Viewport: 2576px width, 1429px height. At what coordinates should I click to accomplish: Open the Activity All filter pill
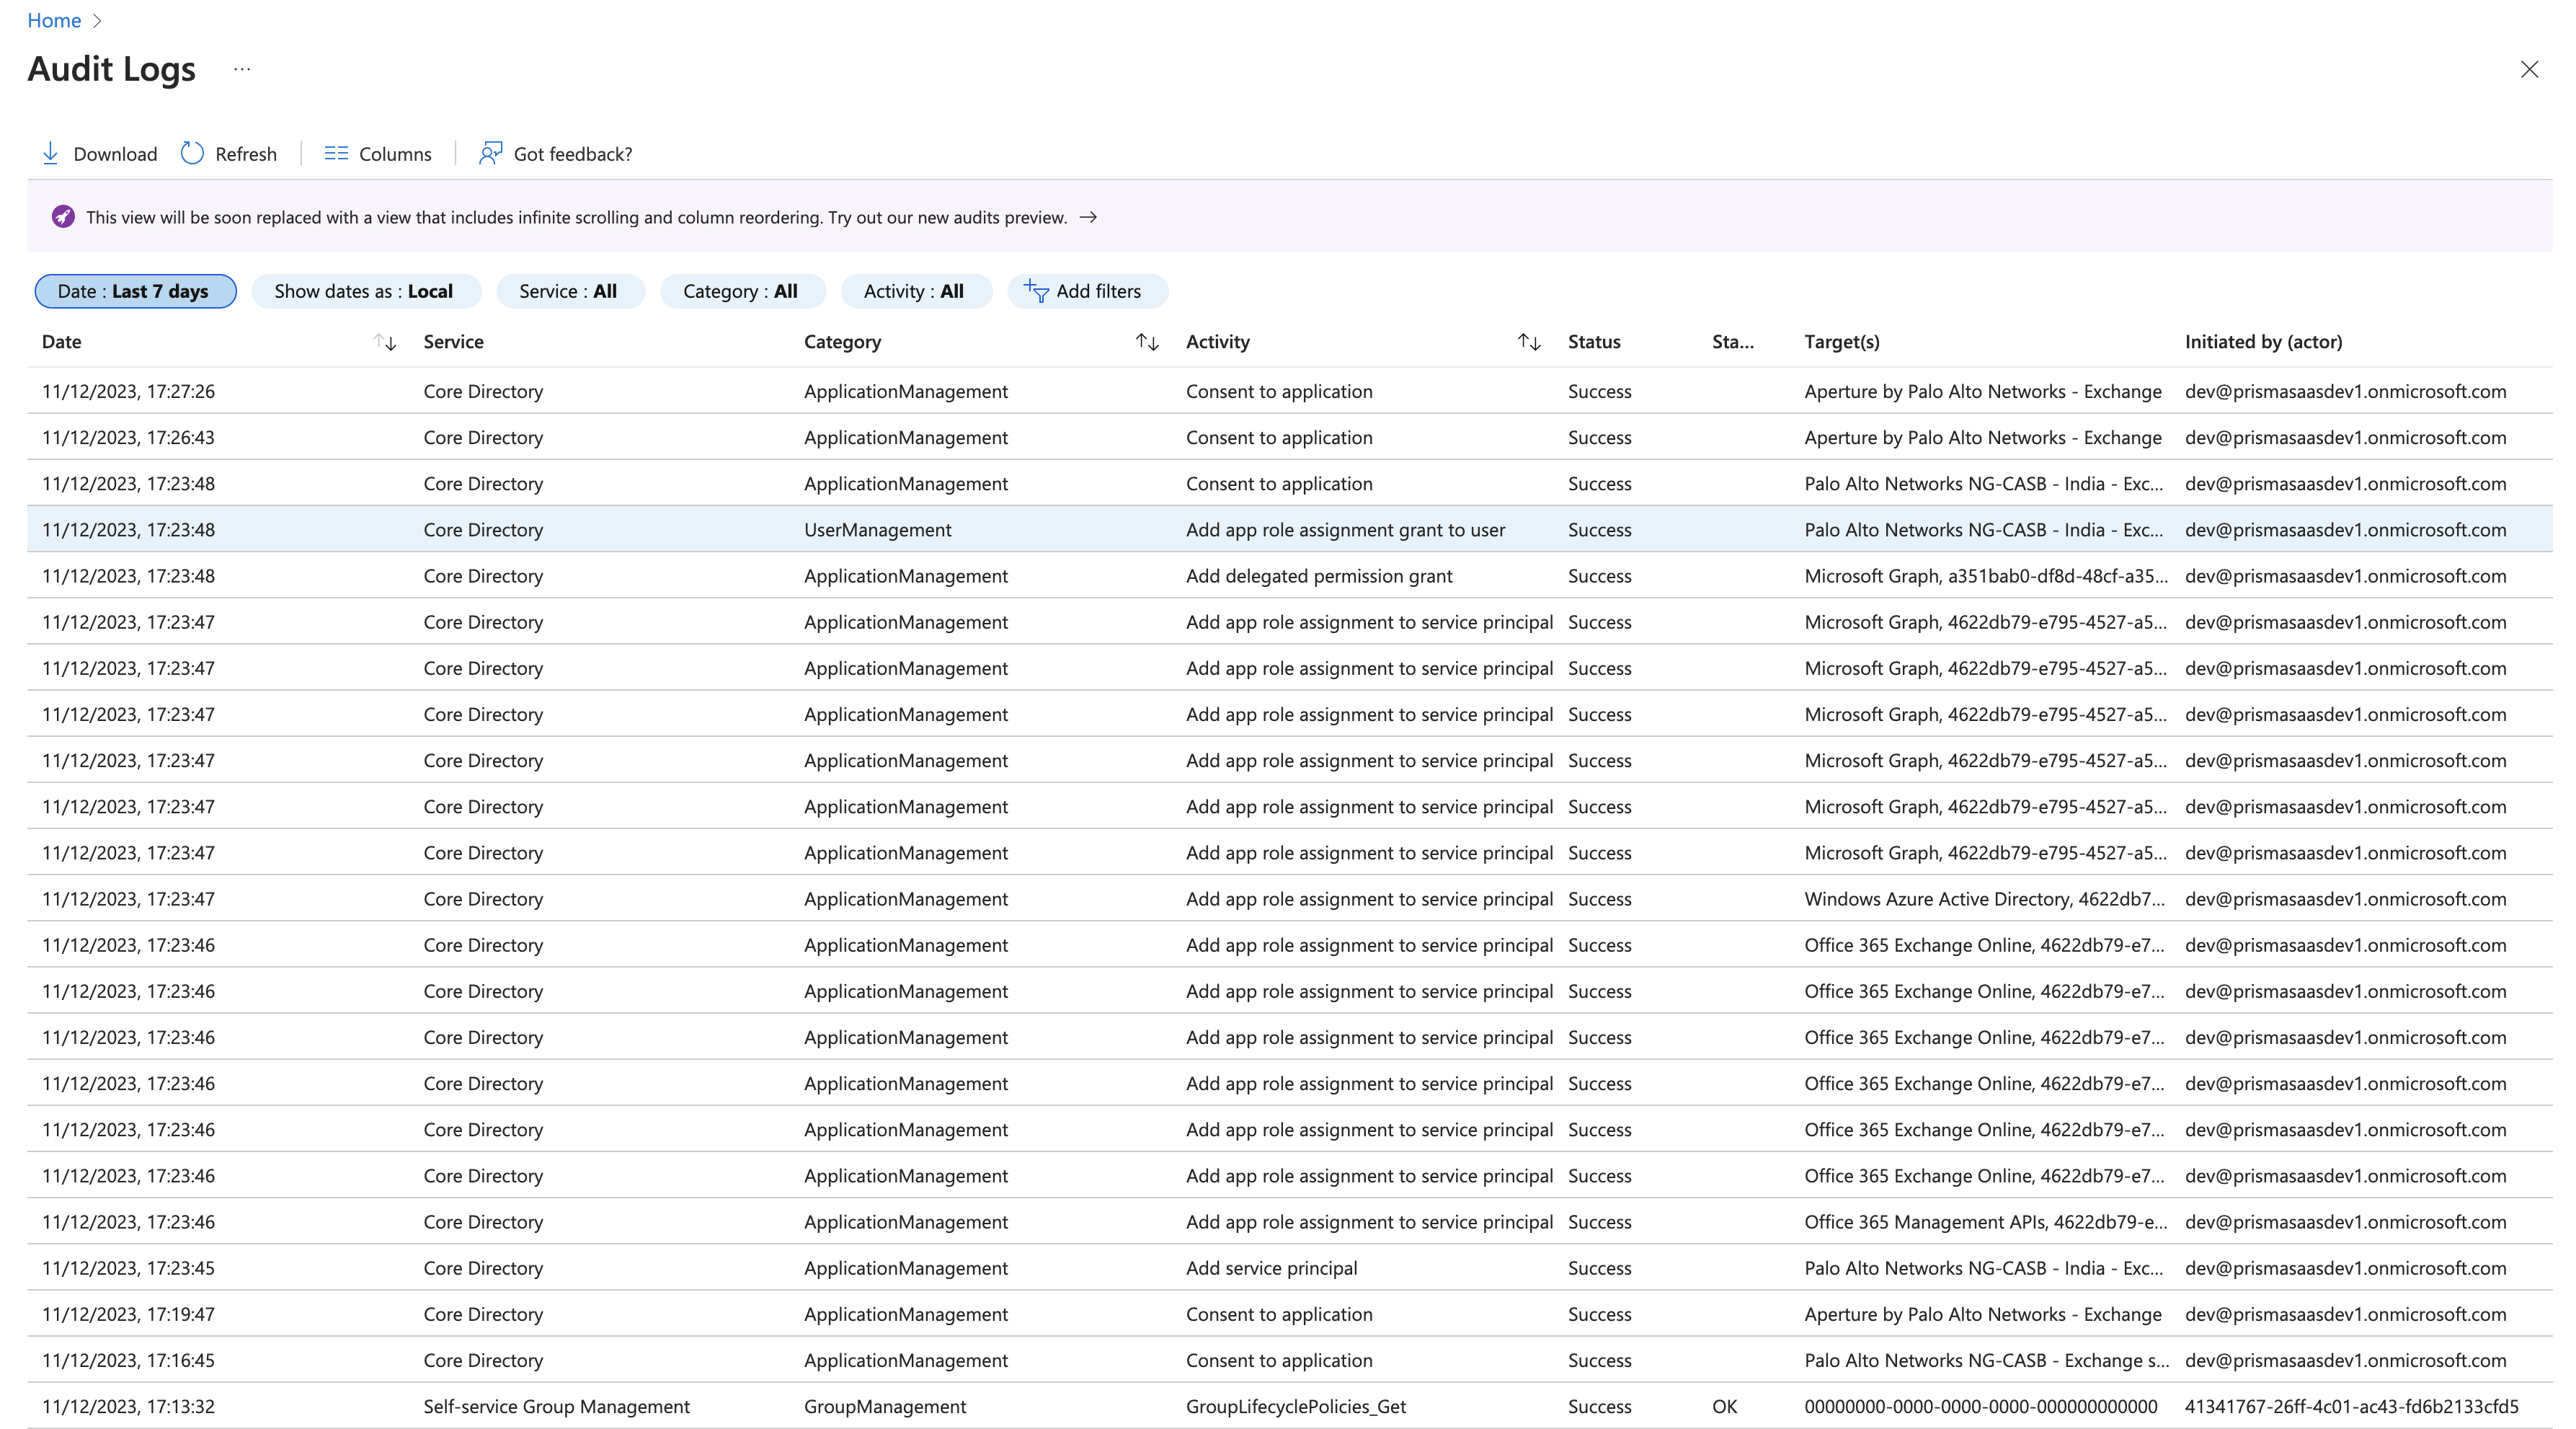pos(915,291)
